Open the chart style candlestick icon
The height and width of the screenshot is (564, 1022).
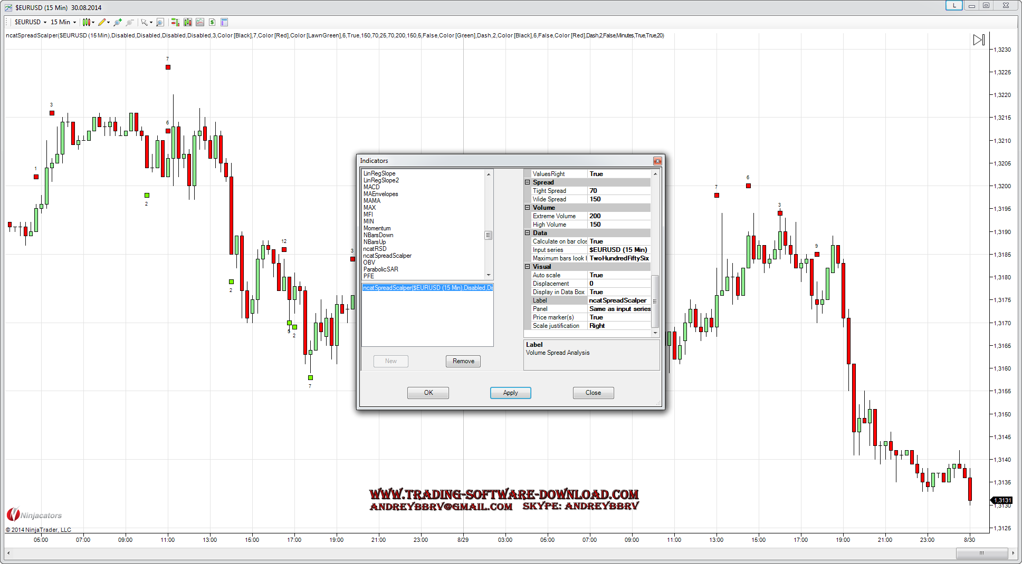tap(87, 22)
